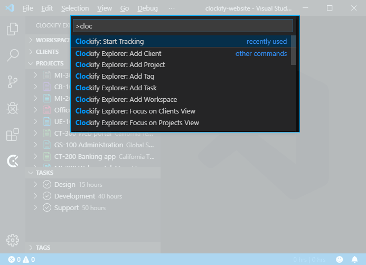This screenshot has height=265, width=366.
Task: Select the CT-200 Banking app project row
Action: point(93,157)
